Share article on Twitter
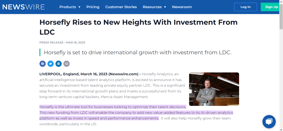283x131 pixels. [51, 64]
